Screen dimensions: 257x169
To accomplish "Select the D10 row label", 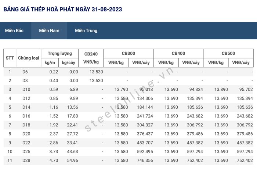I will tap(26, 90).
